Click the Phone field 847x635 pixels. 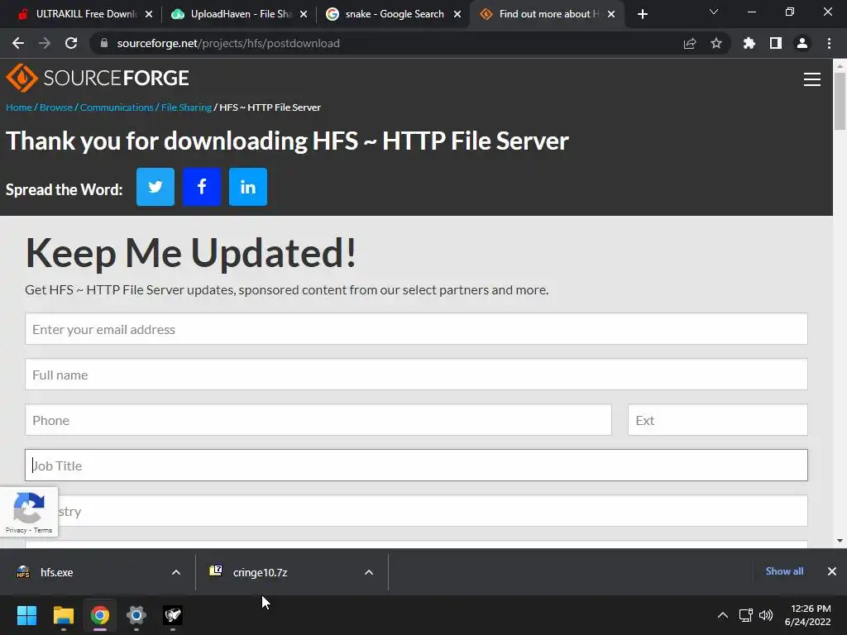point(318,419)
